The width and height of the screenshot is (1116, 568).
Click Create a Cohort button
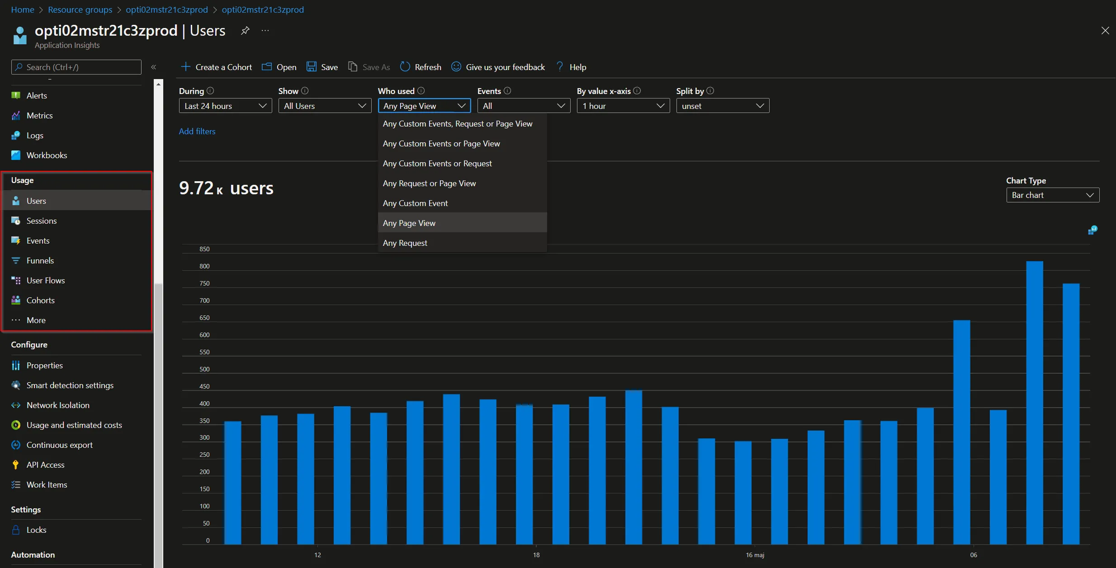coord(216,67)
